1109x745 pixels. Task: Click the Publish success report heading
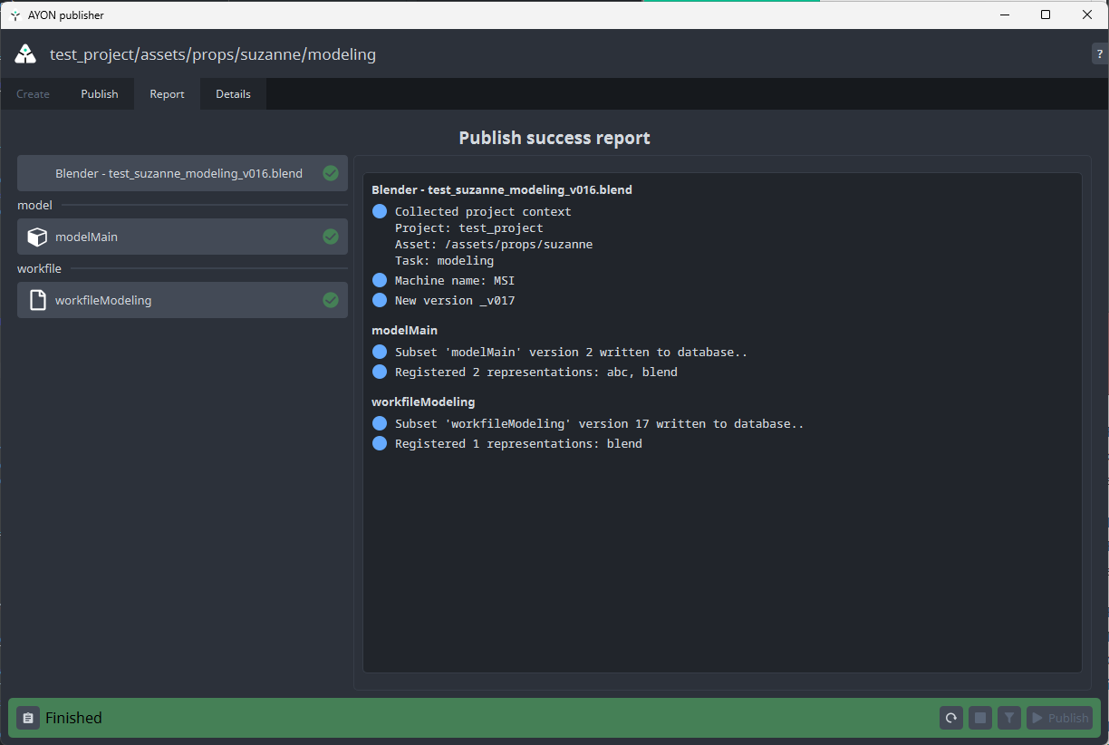click(x=554, y=138)
